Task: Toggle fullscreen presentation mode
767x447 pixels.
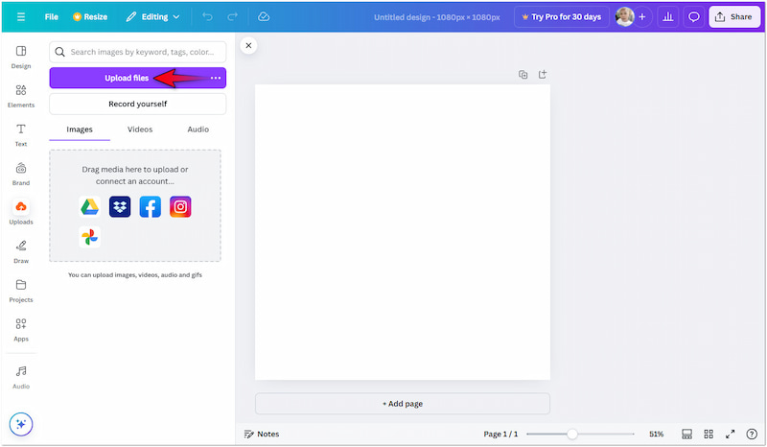Action: click(730, 434)
